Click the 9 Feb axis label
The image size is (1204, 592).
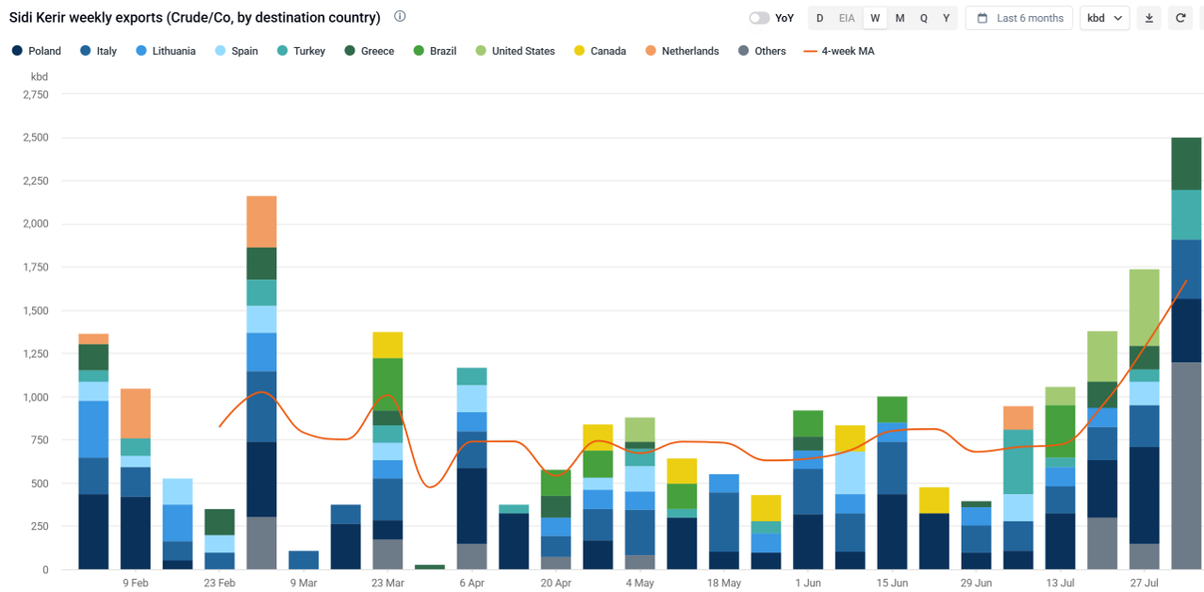[135, 584]
